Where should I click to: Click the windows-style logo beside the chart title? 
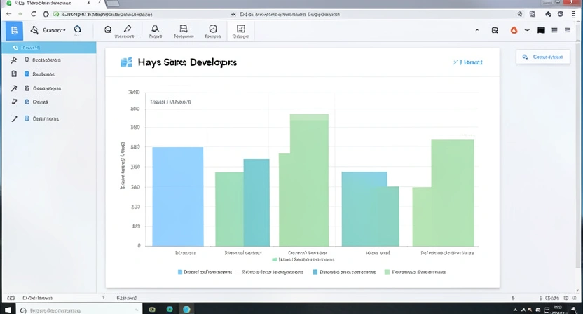[127, 62]
